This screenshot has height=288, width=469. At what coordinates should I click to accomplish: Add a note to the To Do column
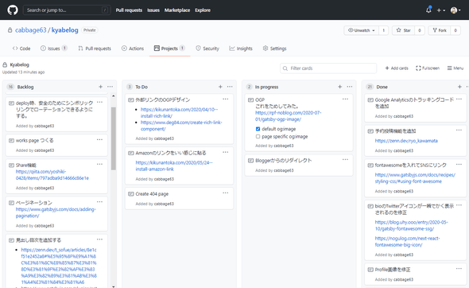(220, 87)
